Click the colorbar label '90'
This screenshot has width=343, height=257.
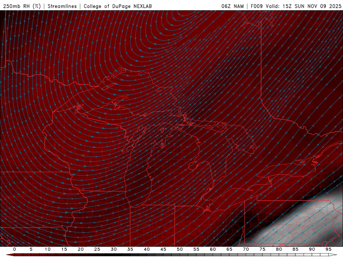312,249
